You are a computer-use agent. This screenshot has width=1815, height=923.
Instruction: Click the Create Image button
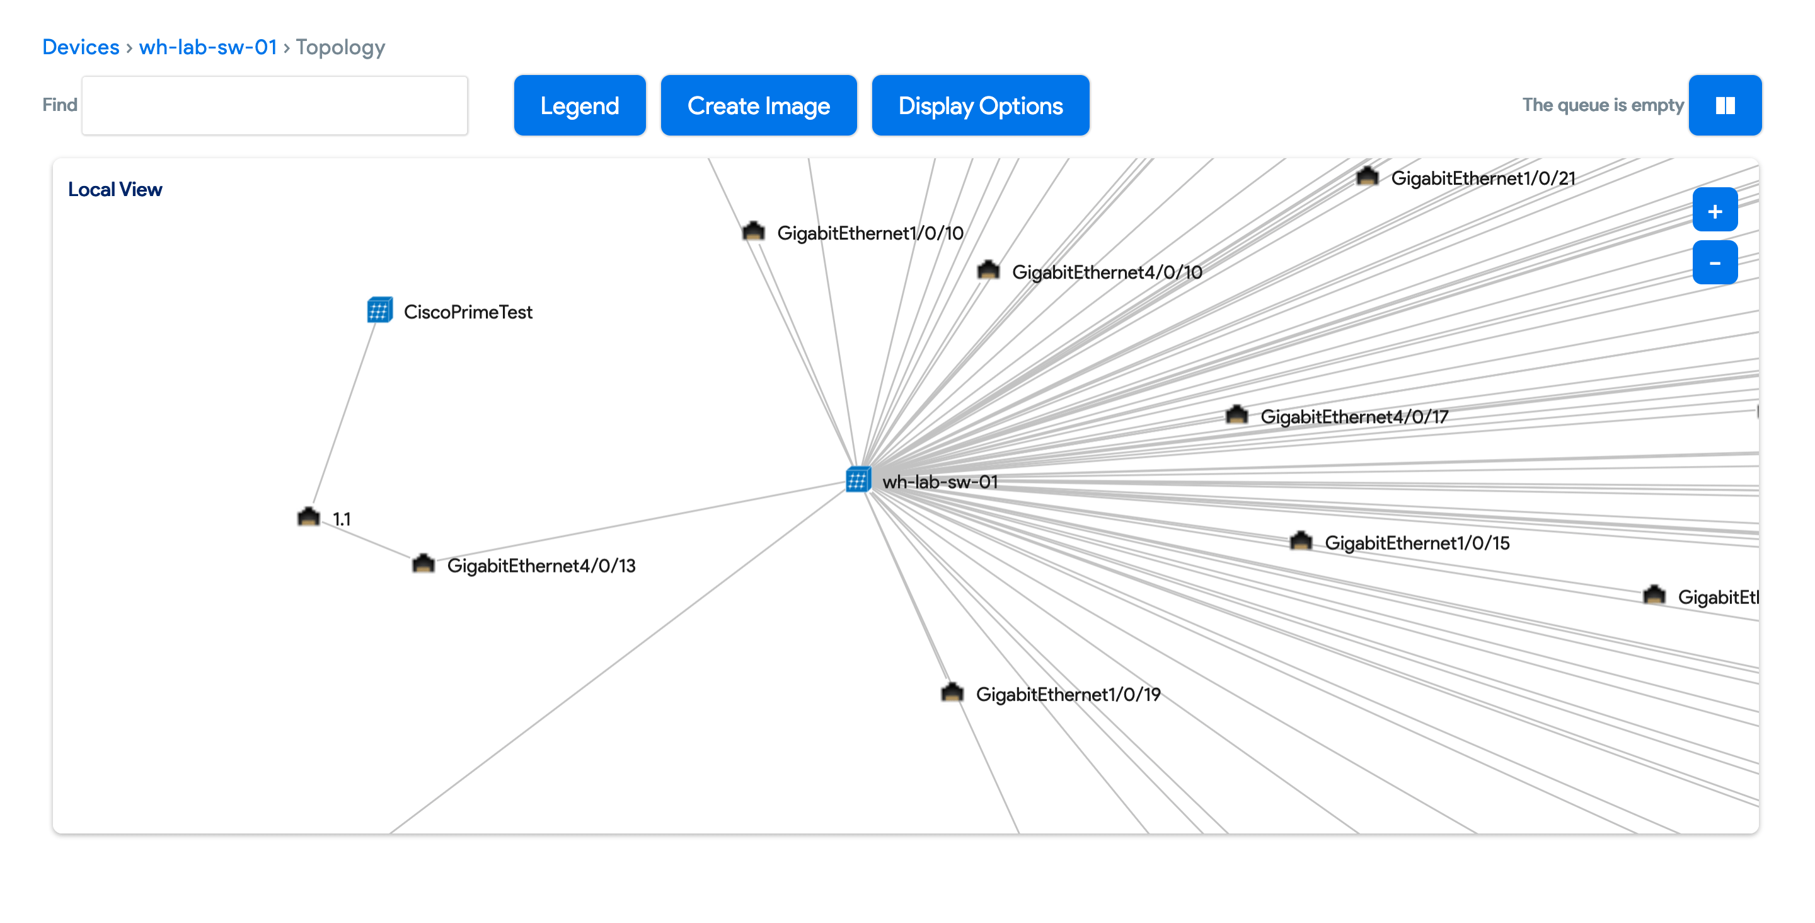758,105
